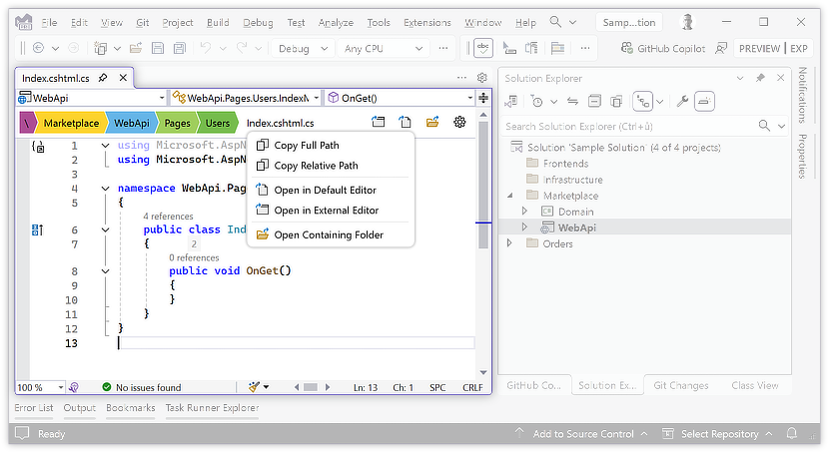Click the Sync with Active Document icon

click(x=572, y=101)
